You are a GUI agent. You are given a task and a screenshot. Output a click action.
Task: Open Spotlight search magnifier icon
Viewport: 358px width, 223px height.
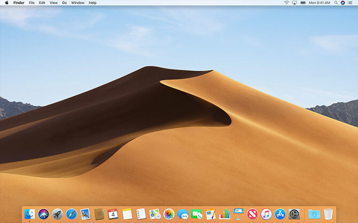[336, 3]
